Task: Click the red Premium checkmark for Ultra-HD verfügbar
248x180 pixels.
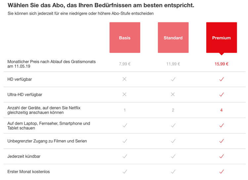Action: point(222,94)
